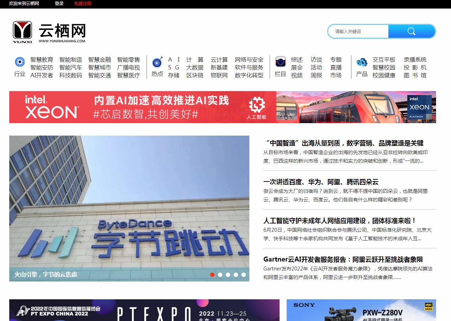Click the 栏目 camera icon
The image size is (451, 321).
point(281,62)
